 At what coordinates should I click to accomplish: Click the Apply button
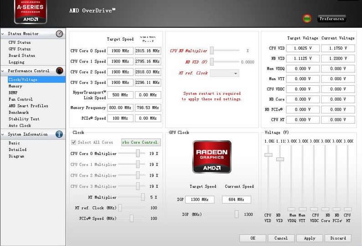click(310, 238)
